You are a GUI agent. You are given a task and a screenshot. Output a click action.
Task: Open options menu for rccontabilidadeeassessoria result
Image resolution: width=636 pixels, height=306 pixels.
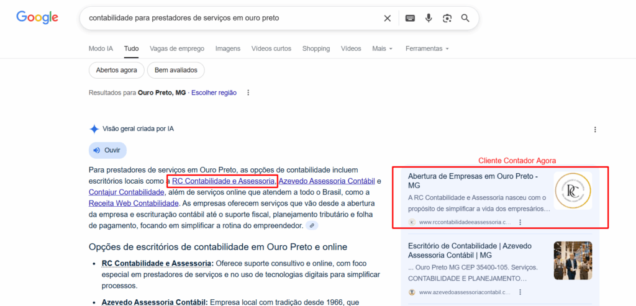[x=520, y=222]
